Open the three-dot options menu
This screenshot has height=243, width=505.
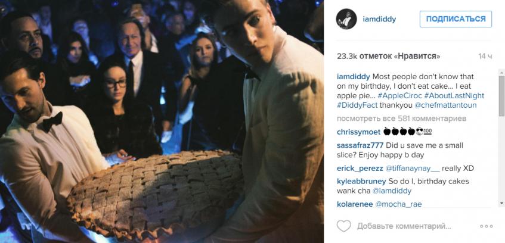click(487, 226)
